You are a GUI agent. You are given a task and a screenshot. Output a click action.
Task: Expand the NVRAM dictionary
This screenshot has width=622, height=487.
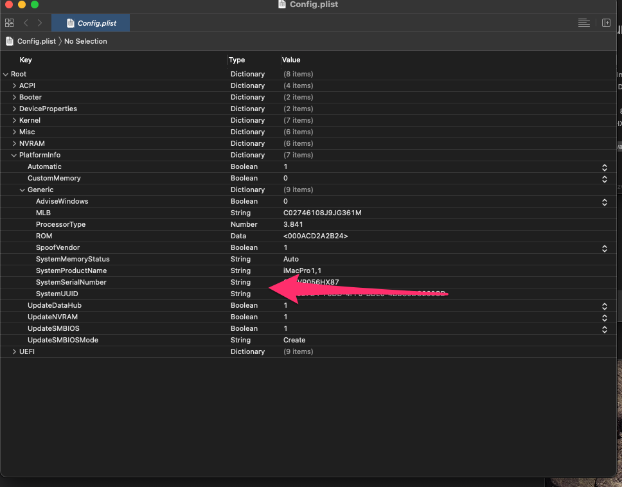pyautogui.click(x=14, y=143)
